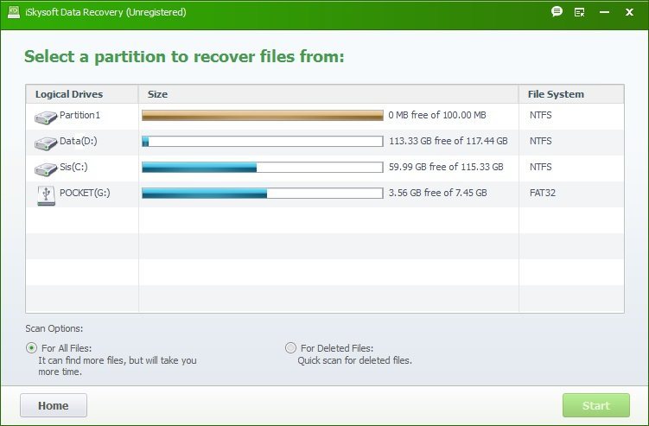This screenshot has height=426, width=649.
Task: Select the For All Files scan option
Action: [x=31, y=347]
